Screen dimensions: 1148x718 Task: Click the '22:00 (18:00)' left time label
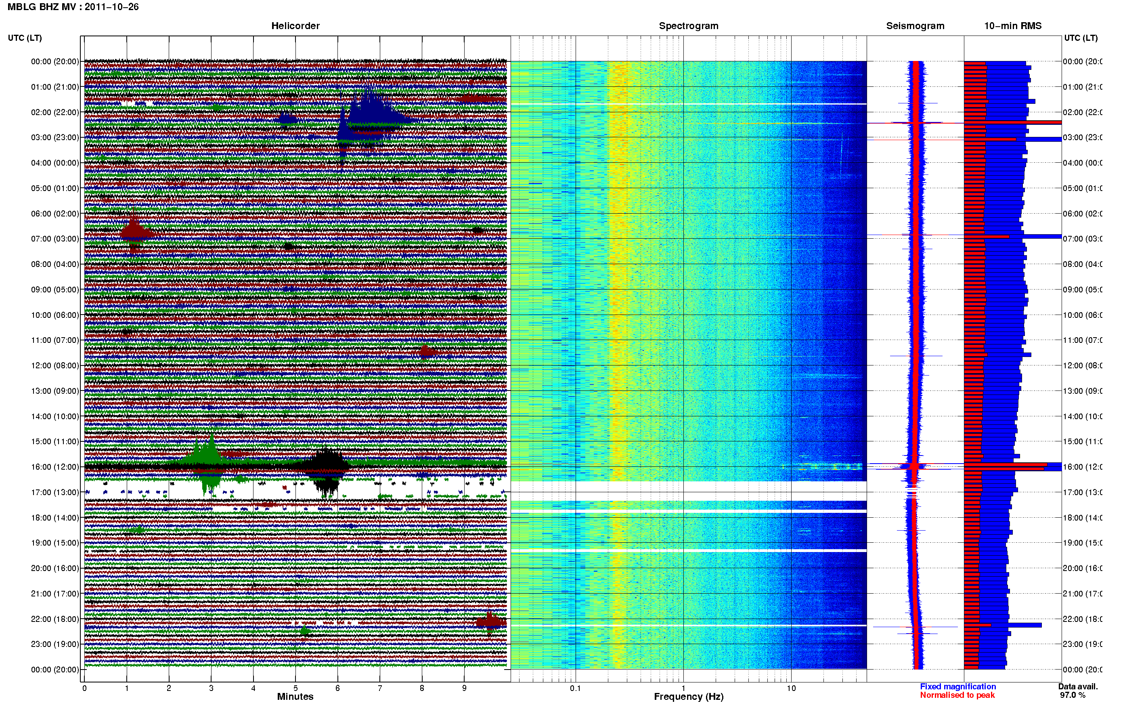click(55, 619)
